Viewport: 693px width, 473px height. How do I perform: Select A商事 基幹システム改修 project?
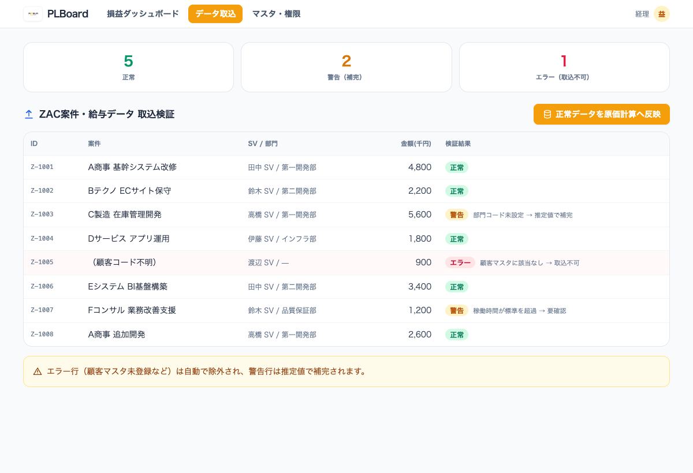click(x=132, y=167)
